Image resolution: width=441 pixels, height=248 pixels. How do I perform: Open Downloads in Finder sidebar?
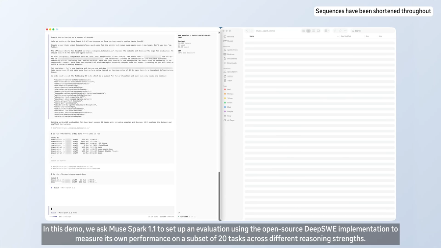coord(230,63)
